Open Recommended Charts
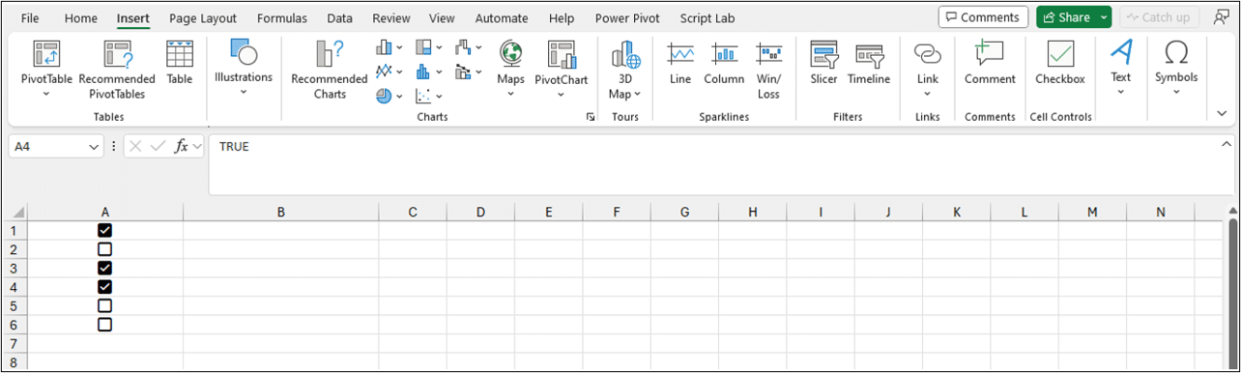The width and height of the screenshot is (1241, 373). tap(330, 70)
